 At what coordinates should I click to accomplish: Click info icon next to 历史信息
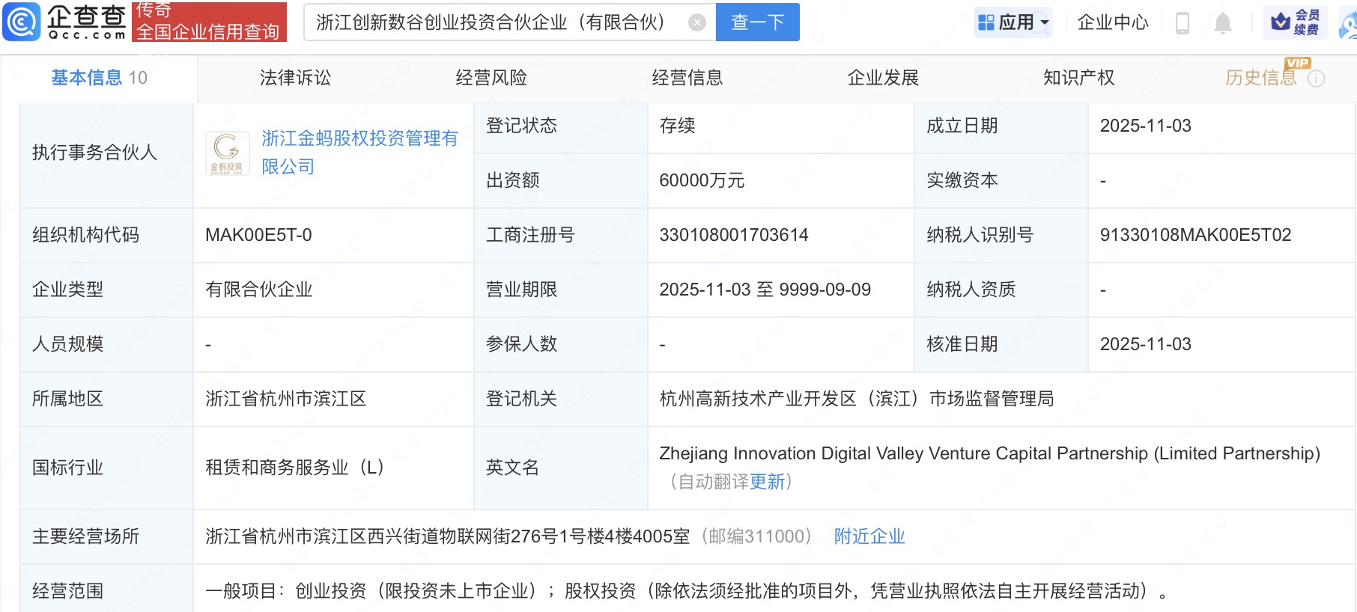(1316, 79)
